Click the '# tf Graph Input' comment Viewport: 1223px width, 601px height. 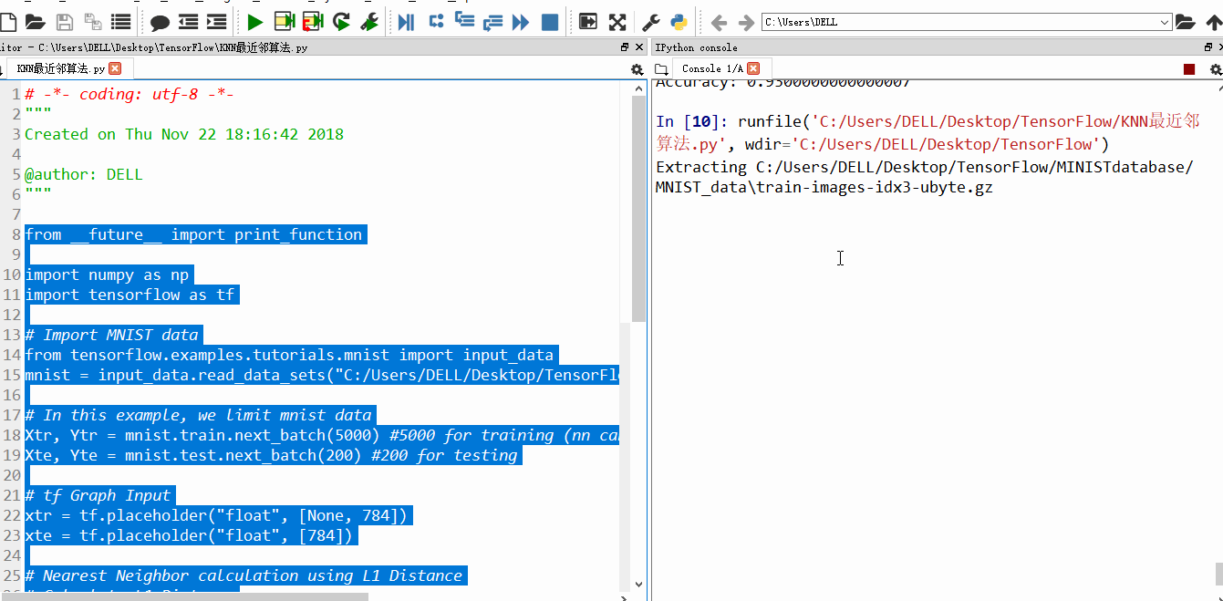(98, 495)
